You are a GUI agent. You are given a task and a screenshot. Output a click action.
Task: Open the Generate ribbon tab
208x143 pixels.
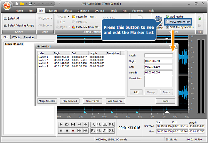click(83, 11)
